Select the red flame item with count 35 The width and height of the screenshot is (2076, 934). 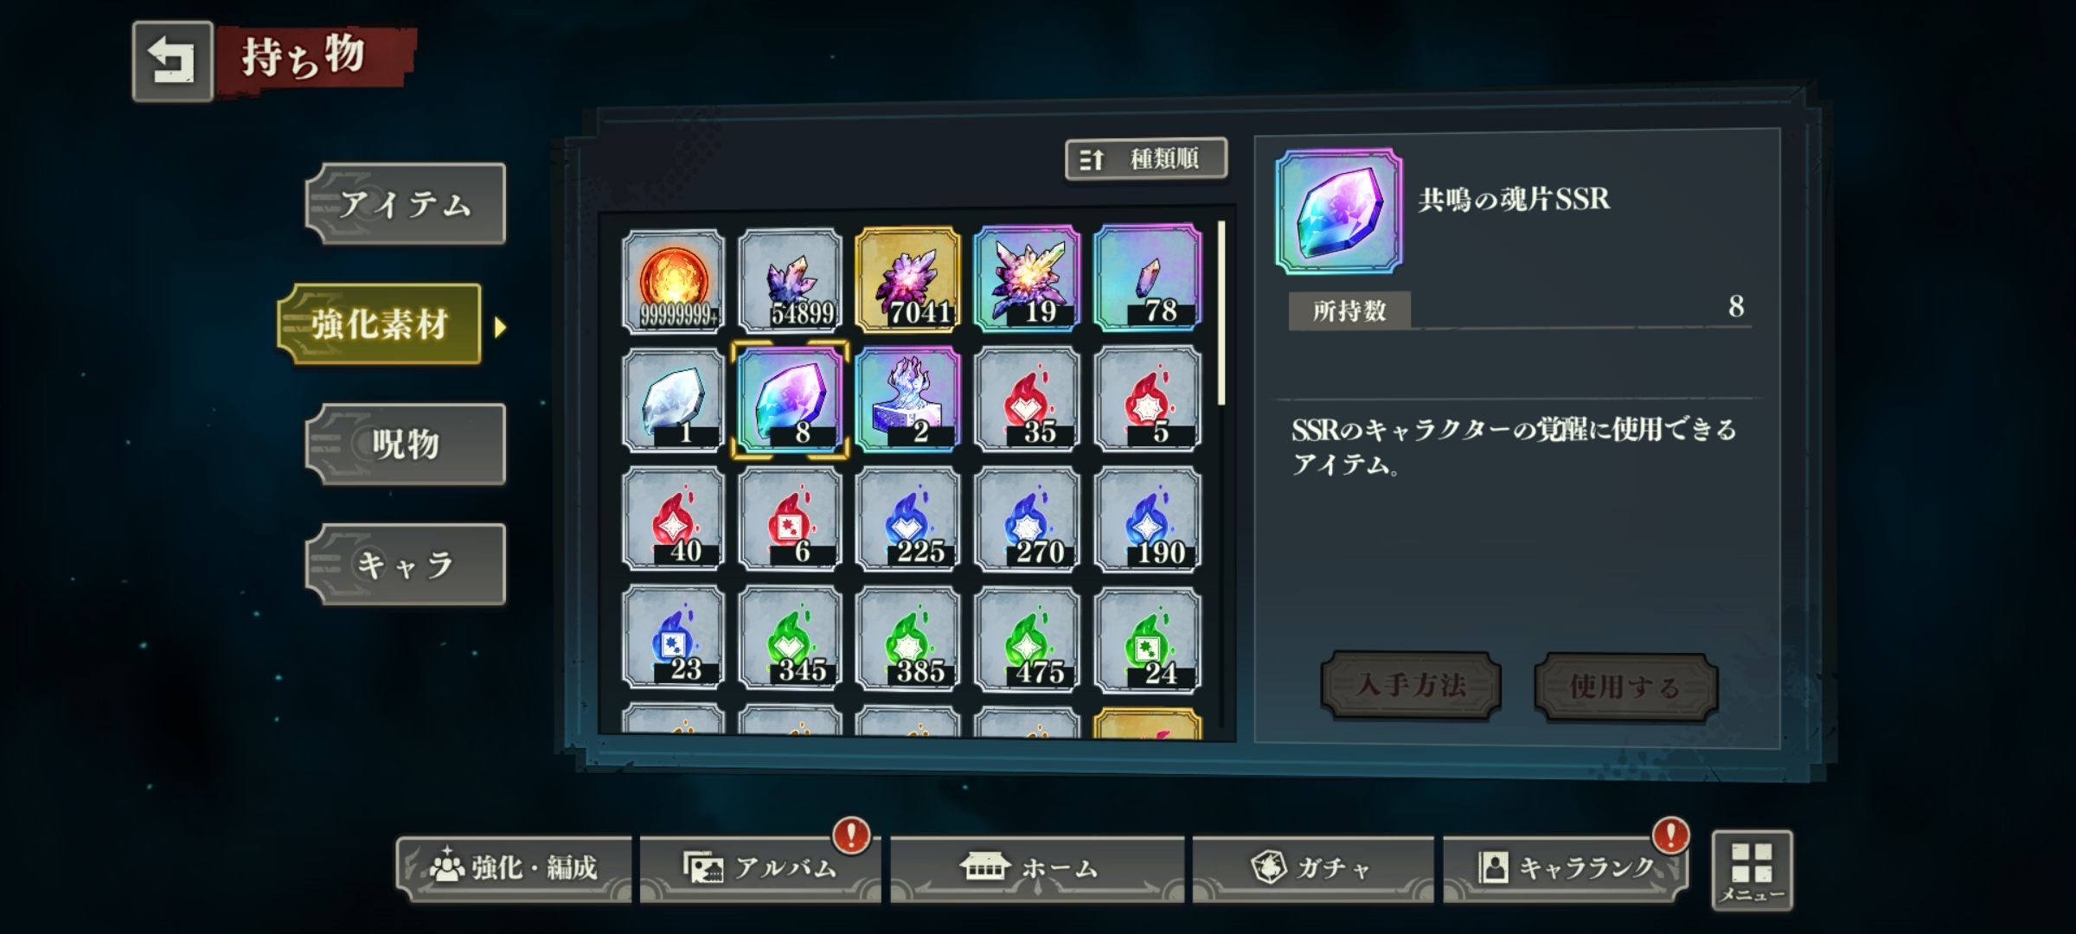click(1027, 400)
